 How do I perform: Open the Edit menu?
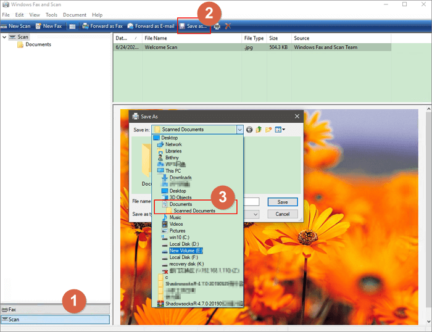(x=19, y=15)
